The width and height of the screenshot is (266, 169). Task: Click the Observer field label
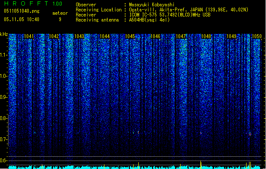(86, 5)
